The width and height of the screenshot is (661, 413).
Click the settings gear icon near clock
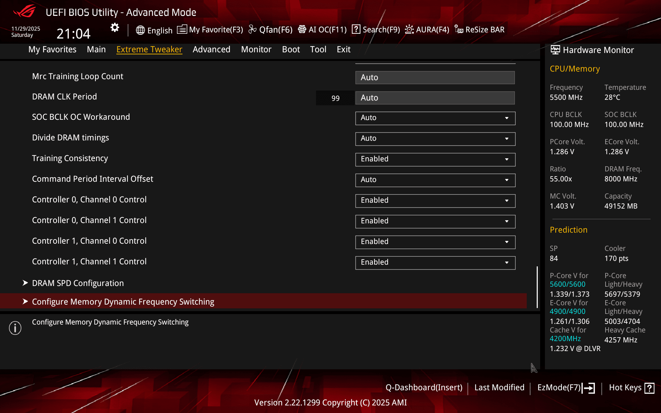[x=115, y=28]
